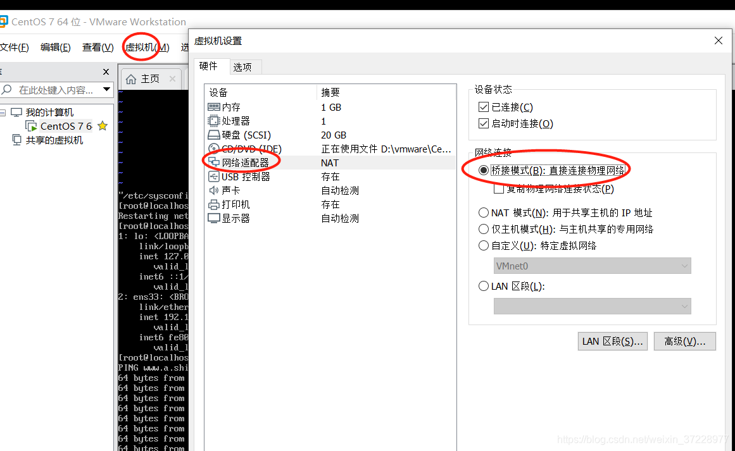Close the 虚拟机设置 dialog

pos(718,40)
